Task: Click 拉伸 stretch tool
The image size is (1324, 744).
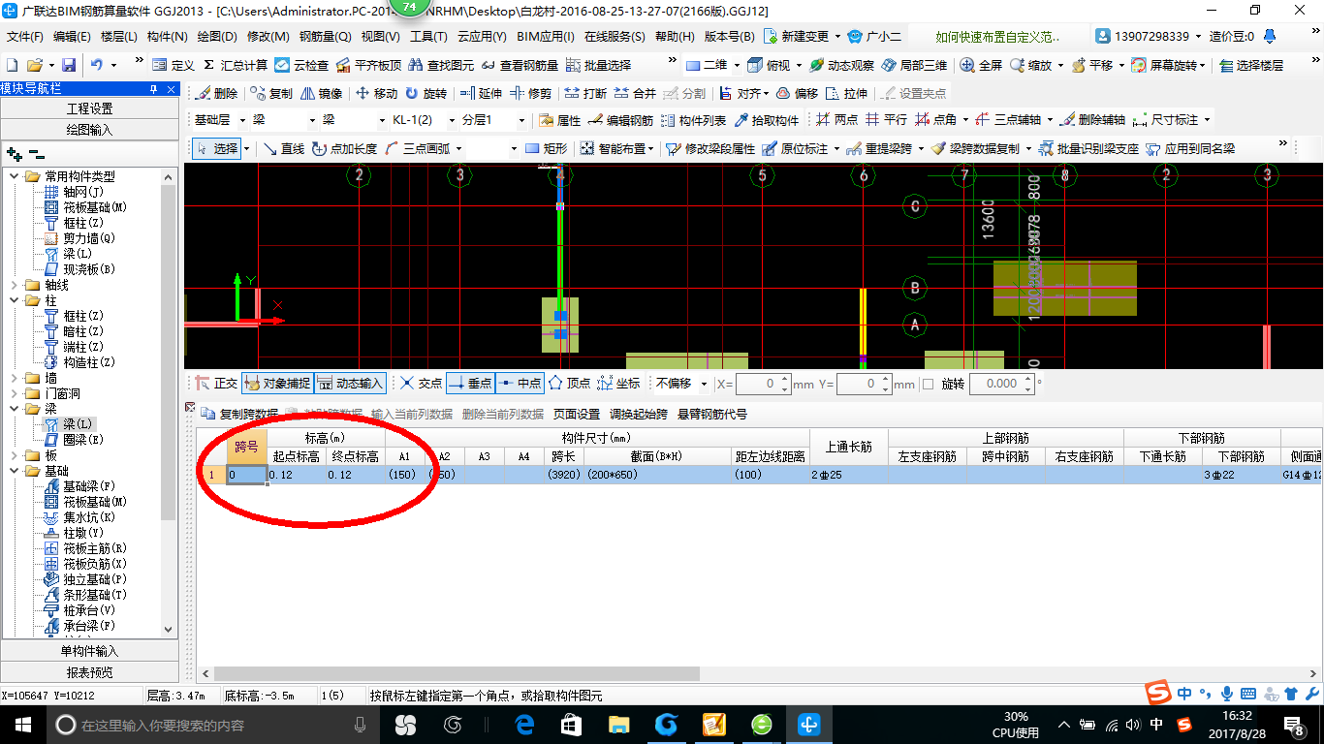Action: click(846, 94)
